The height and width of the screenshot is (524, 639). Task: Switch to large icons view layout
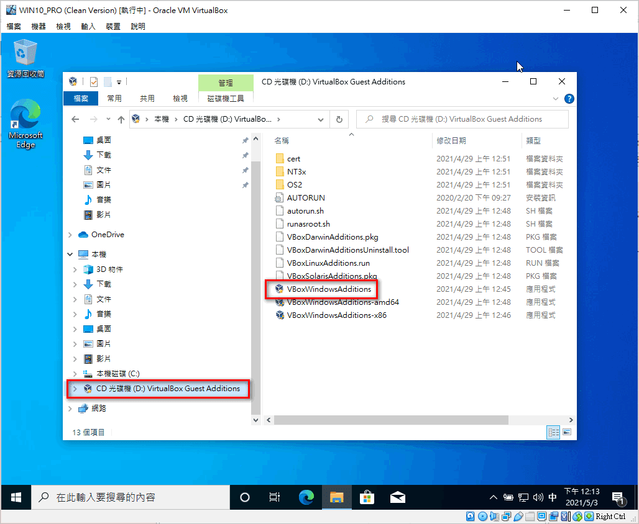tap(567, 432)
